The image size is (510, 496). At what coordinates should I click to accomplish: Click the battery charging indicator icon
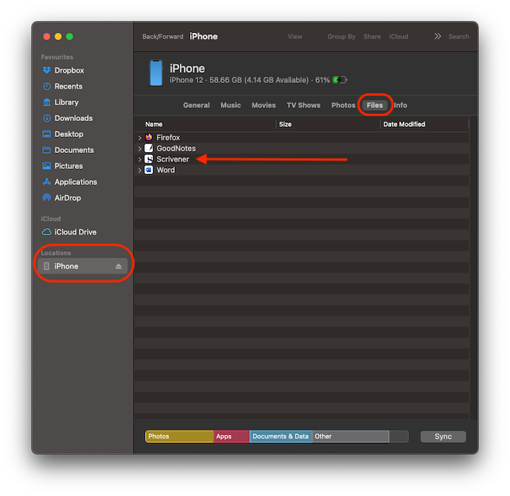(340, 80)
